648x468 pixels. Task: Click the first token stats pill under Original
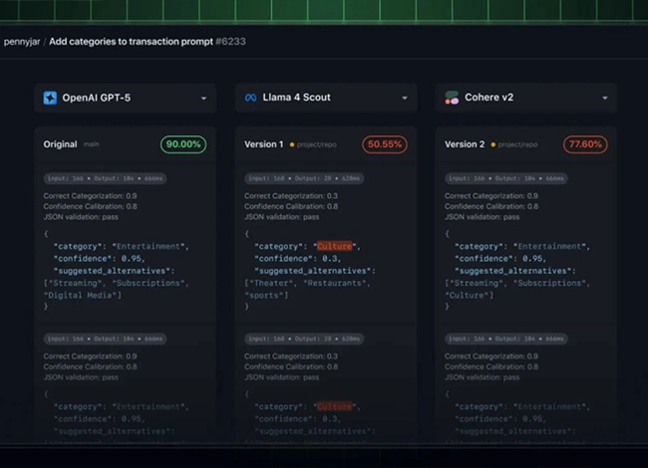[105, 178]
